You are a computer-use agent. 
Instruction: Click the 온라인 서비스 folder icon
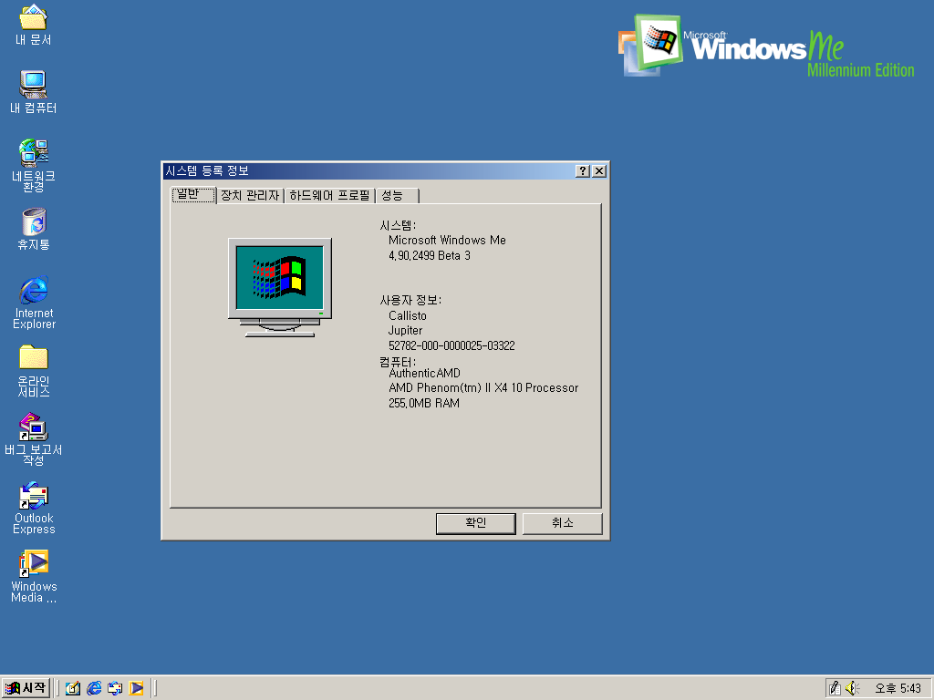[x=34, y=371]
